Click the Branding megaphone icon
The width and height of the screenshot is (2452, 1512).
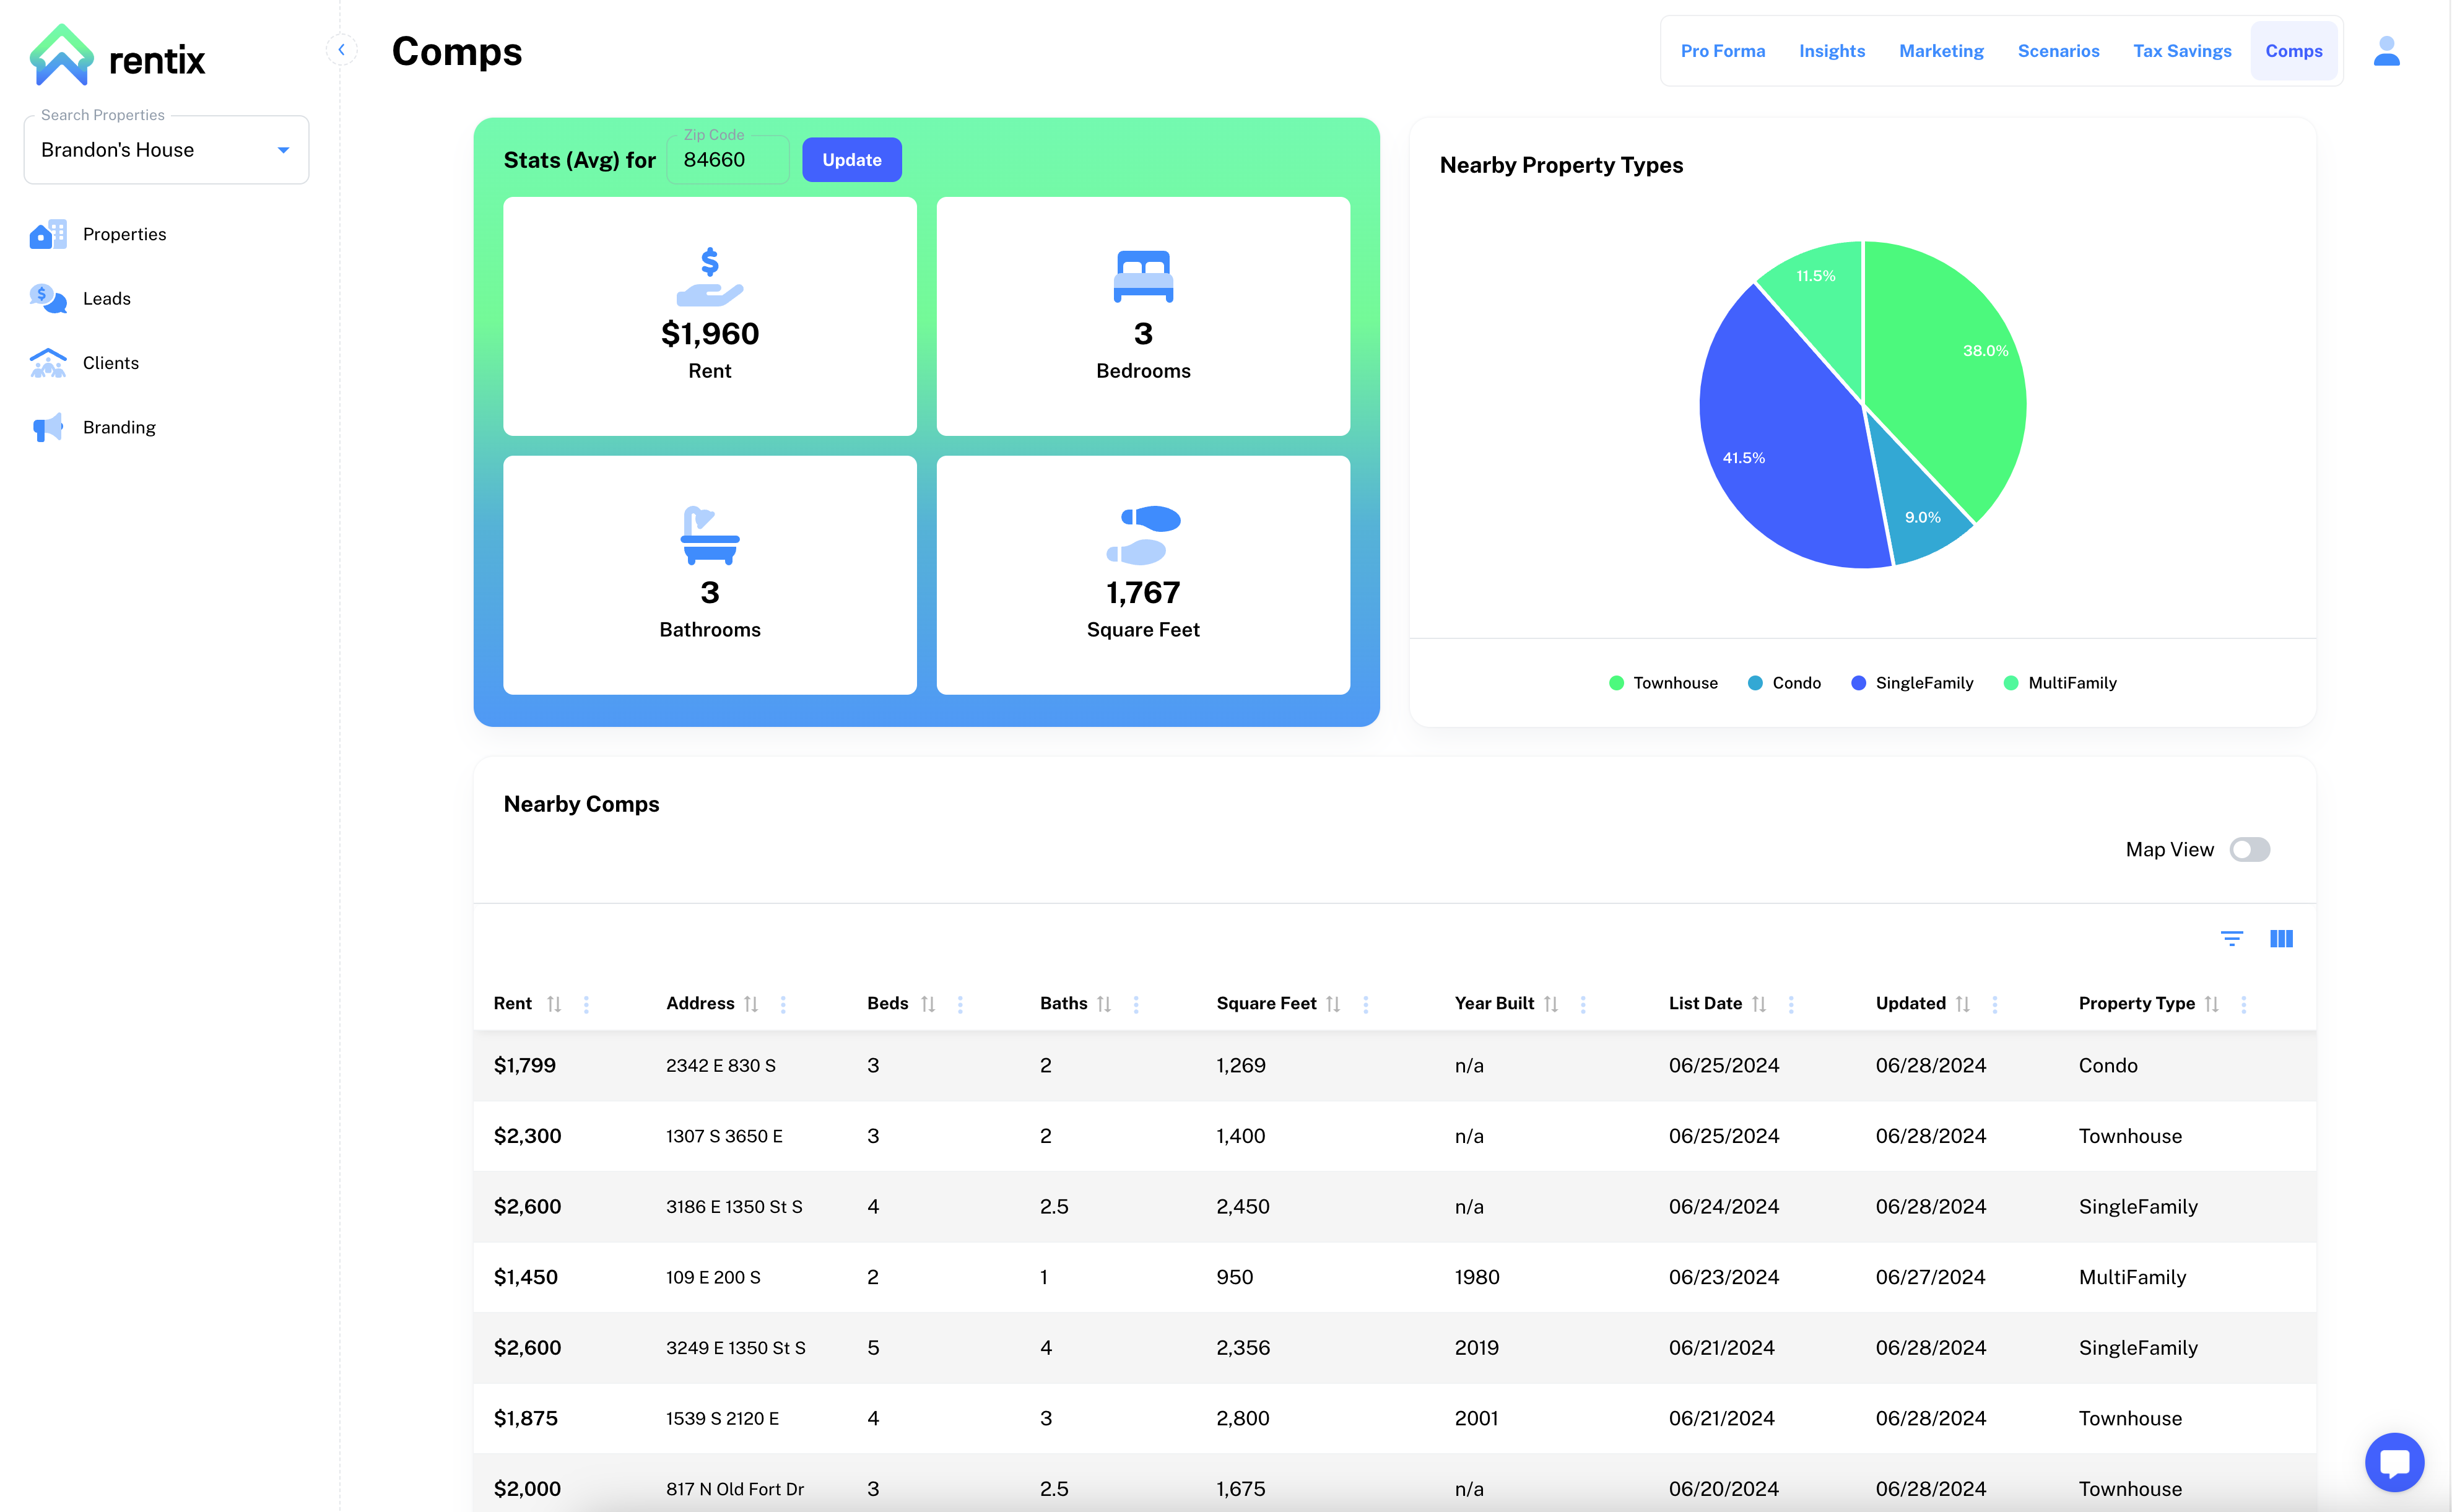click(47, 427)
